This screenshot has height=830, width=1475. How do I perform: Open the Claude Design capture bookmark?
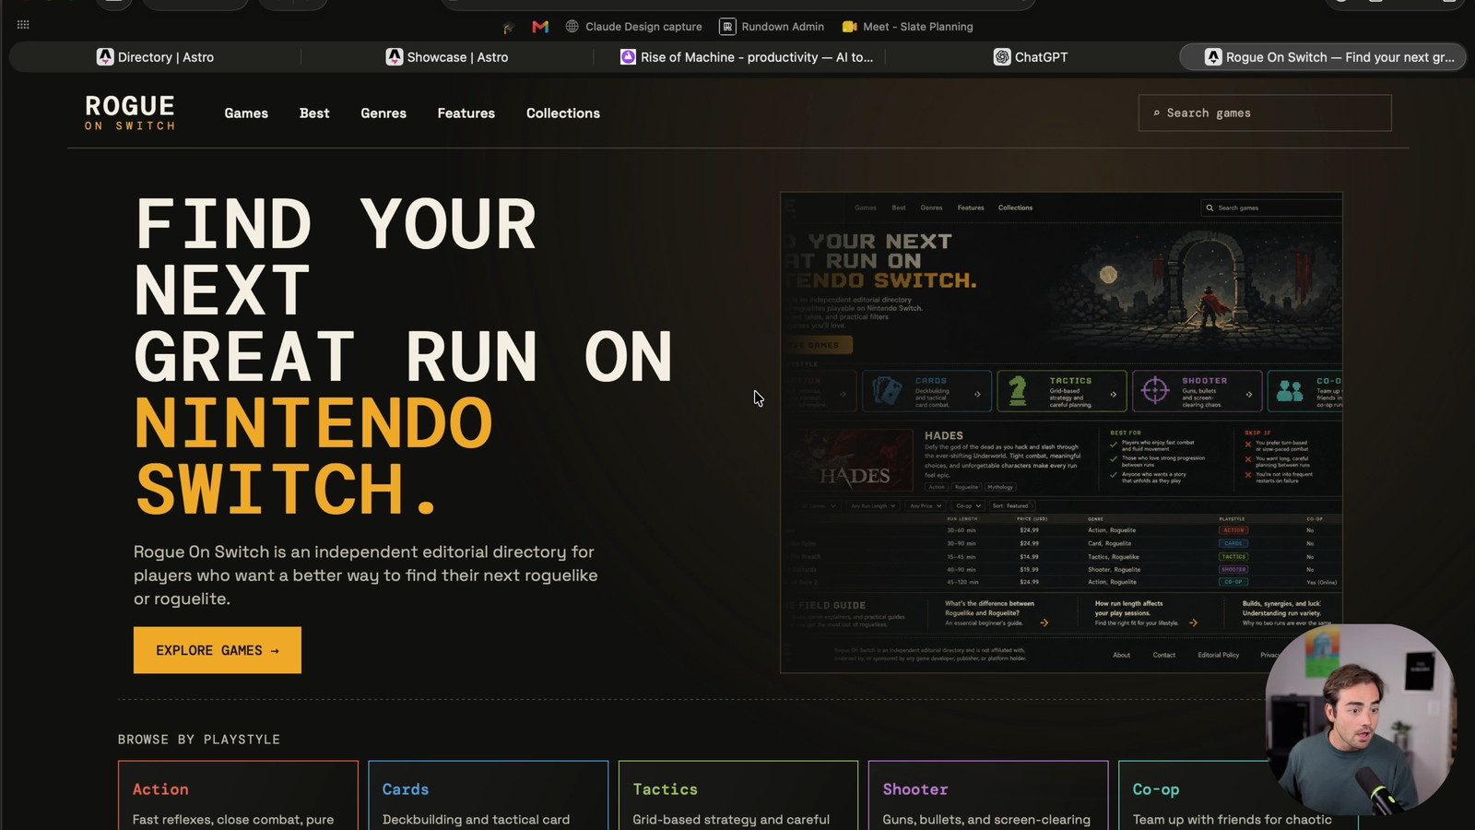(x=634, y=27)
